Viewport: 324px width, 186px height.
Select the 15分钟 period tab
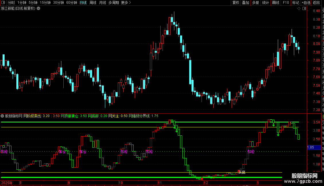[x=45, y=3]
